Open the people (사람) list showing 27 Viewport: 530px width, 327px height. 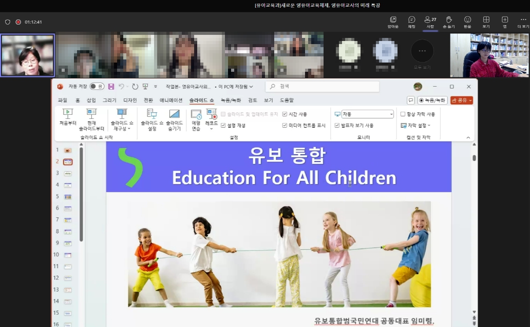coord(430,22)
